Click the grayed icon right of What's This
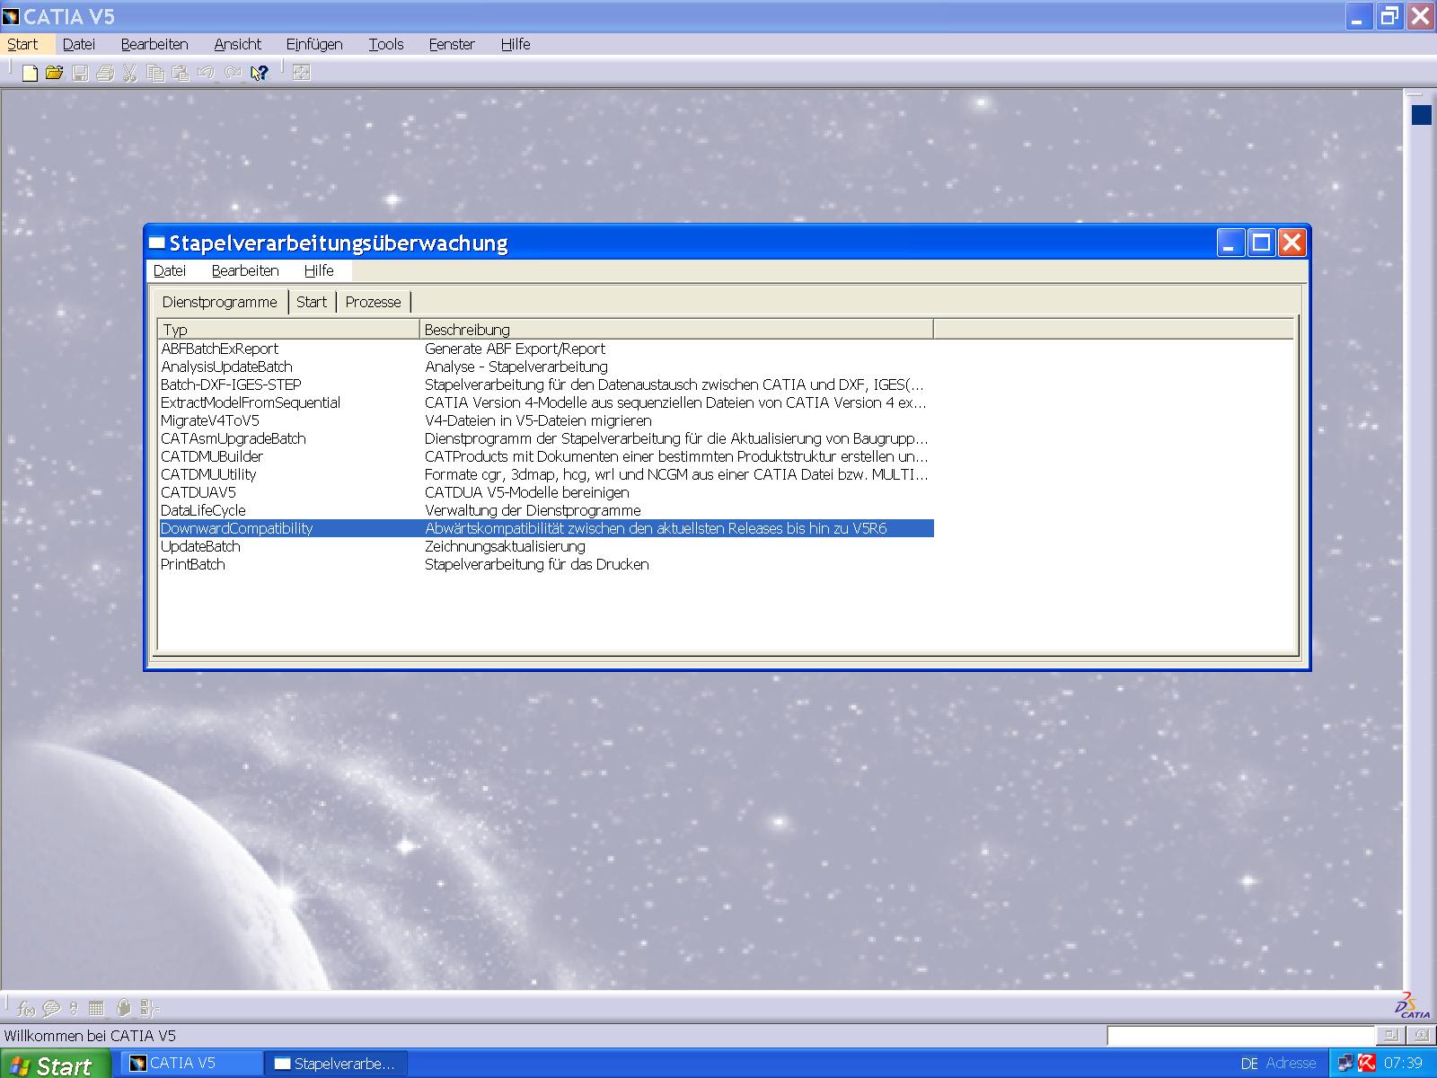 click(x=302, y=73)
